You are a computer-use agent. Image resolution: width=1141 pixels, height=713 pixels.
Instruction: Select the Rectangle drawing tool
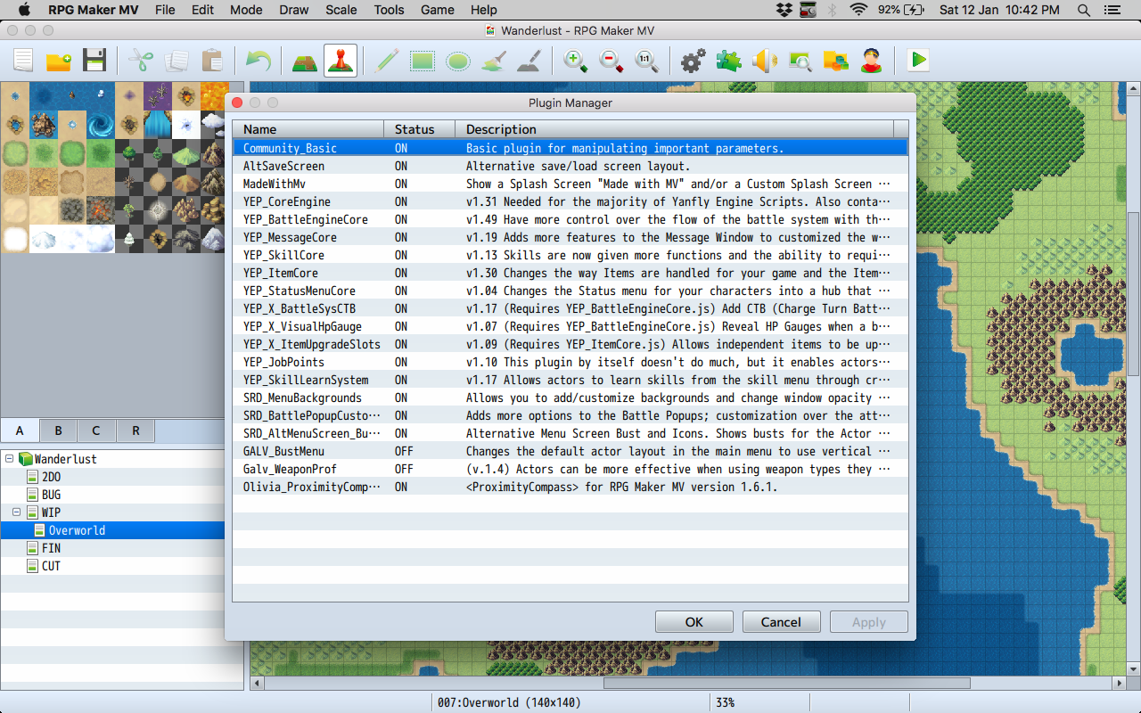click(423, 61)
